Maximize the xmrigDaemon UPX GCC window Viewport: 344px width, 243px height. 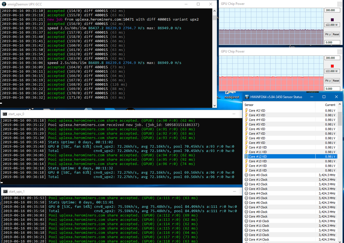pyautogui.click(x=198, y=4)
